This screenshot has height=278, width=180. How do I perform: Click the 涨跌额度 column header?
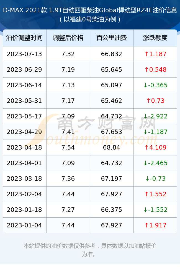click(x=155, y=38)
